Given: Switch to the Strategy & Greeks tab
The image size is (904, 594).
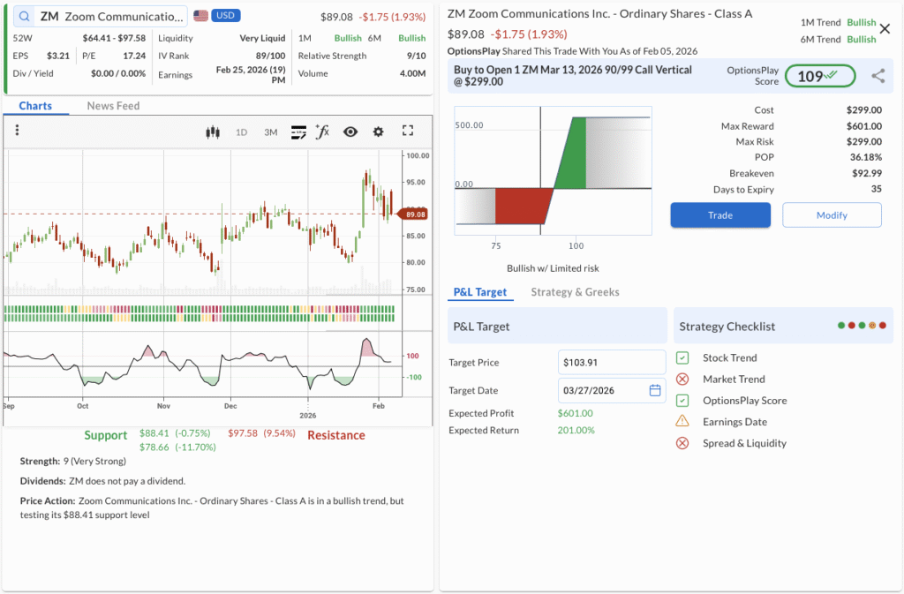Looking at the screenshot, I should pos(575,292).
